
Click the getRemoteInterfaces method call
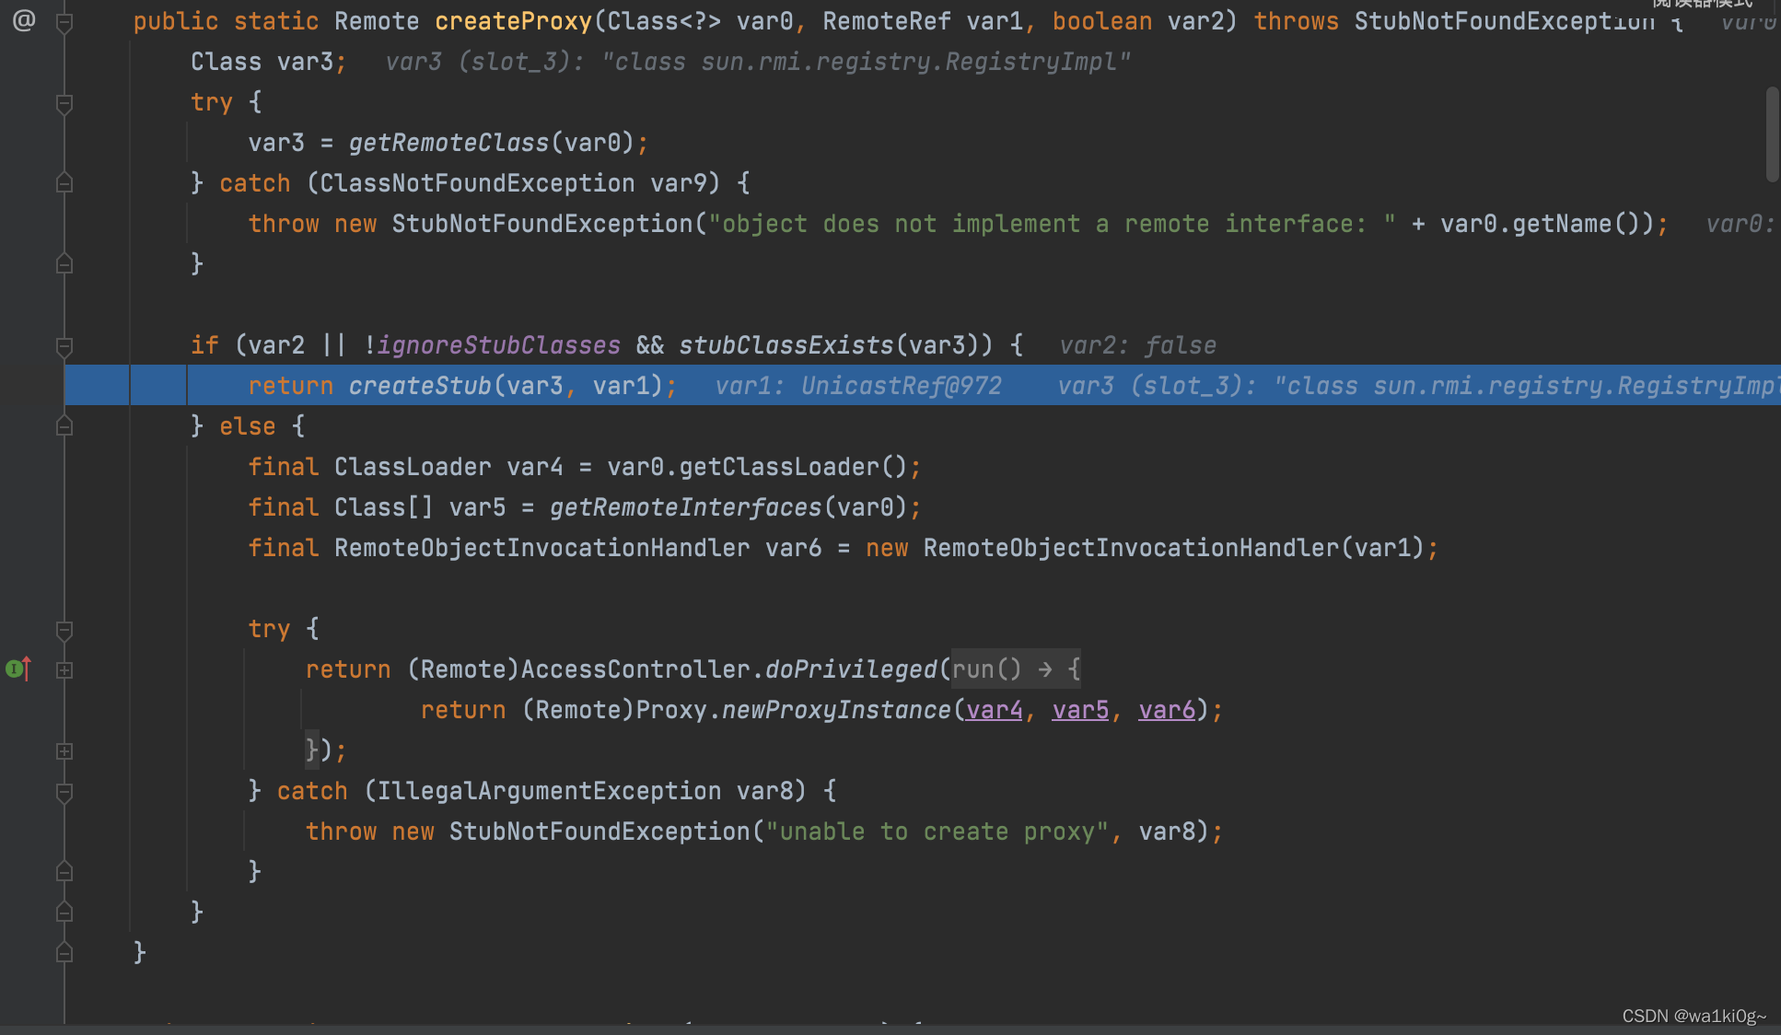[685, 507]
